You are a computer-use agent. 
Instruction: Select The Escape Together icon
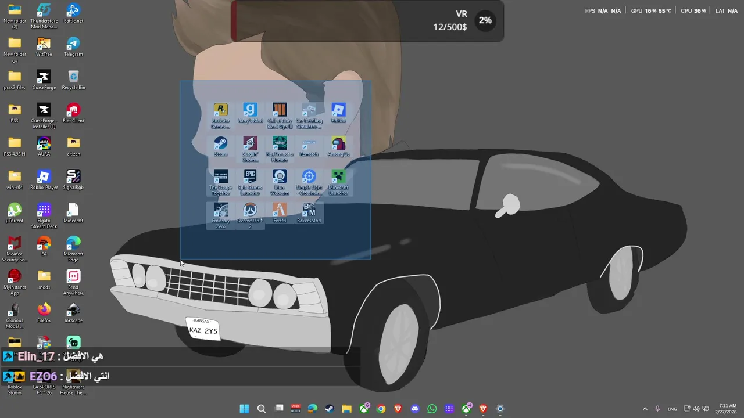(x=220, y=182)
